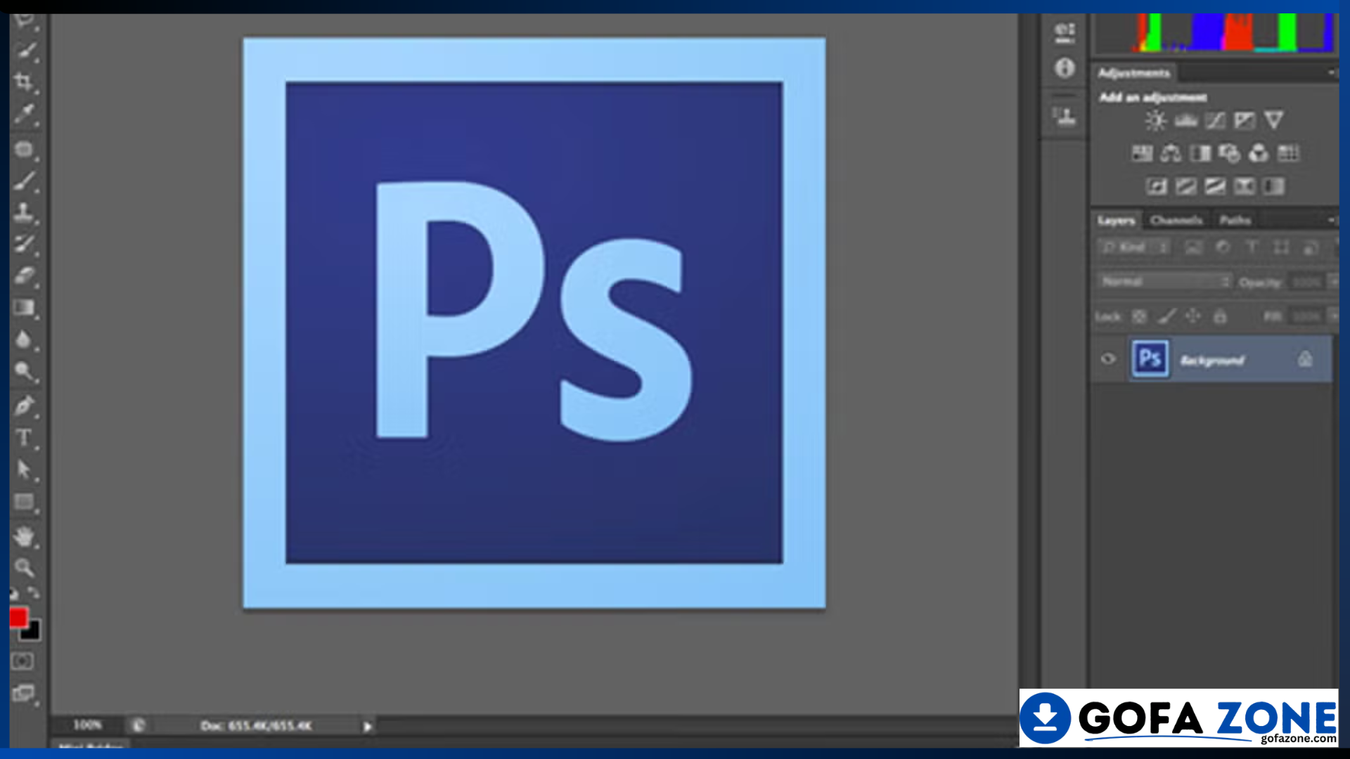Click the black background color swatch
This screenshot has width=1350, height=759.
point(31,632)
